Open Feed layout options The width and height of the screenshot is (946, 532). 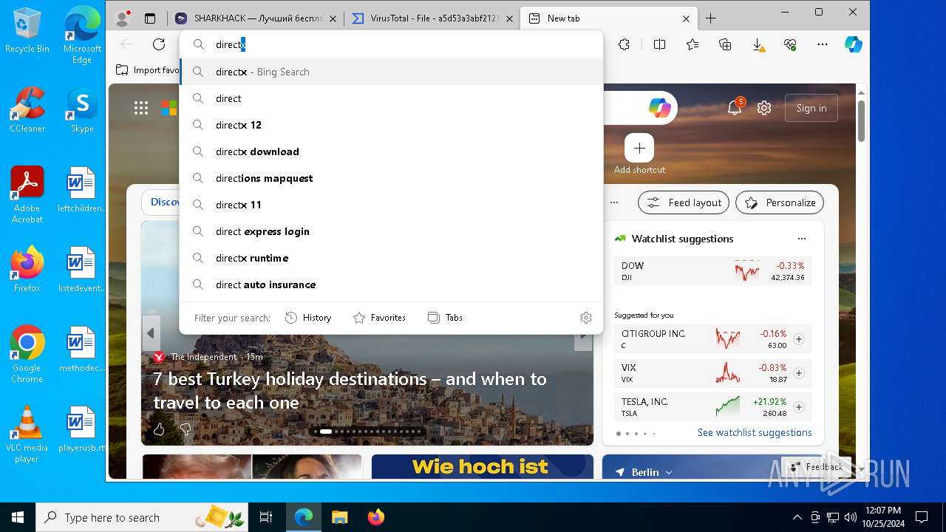[x=684, y=202]
